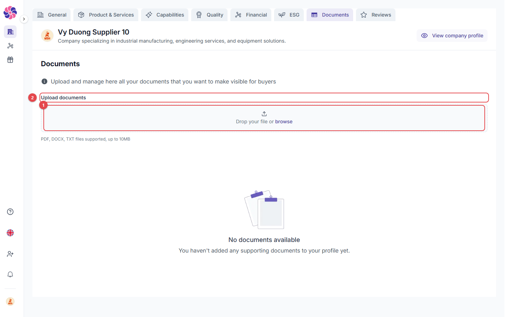
Task: Click 'PDF, DOCX, TXT files supported' note
Action: point(86,139)
